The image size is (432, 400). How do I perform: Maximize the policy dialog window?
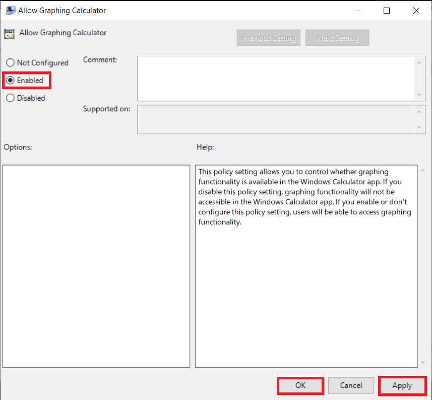(x=387, y=10)
